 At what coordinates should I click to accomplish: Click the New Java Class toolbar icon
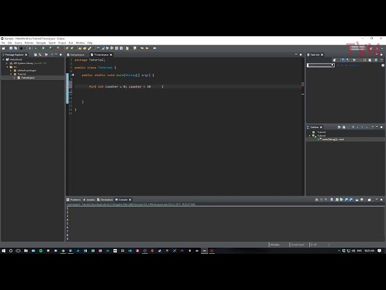click(x=72, y=48)
